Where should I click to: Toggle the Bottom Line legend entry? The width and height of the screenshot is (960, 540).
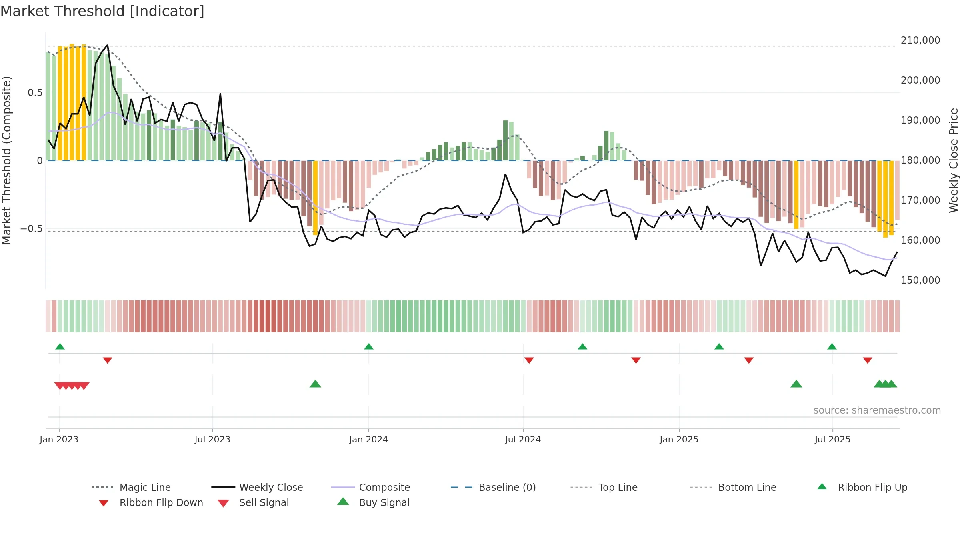(x=733, y=487)
